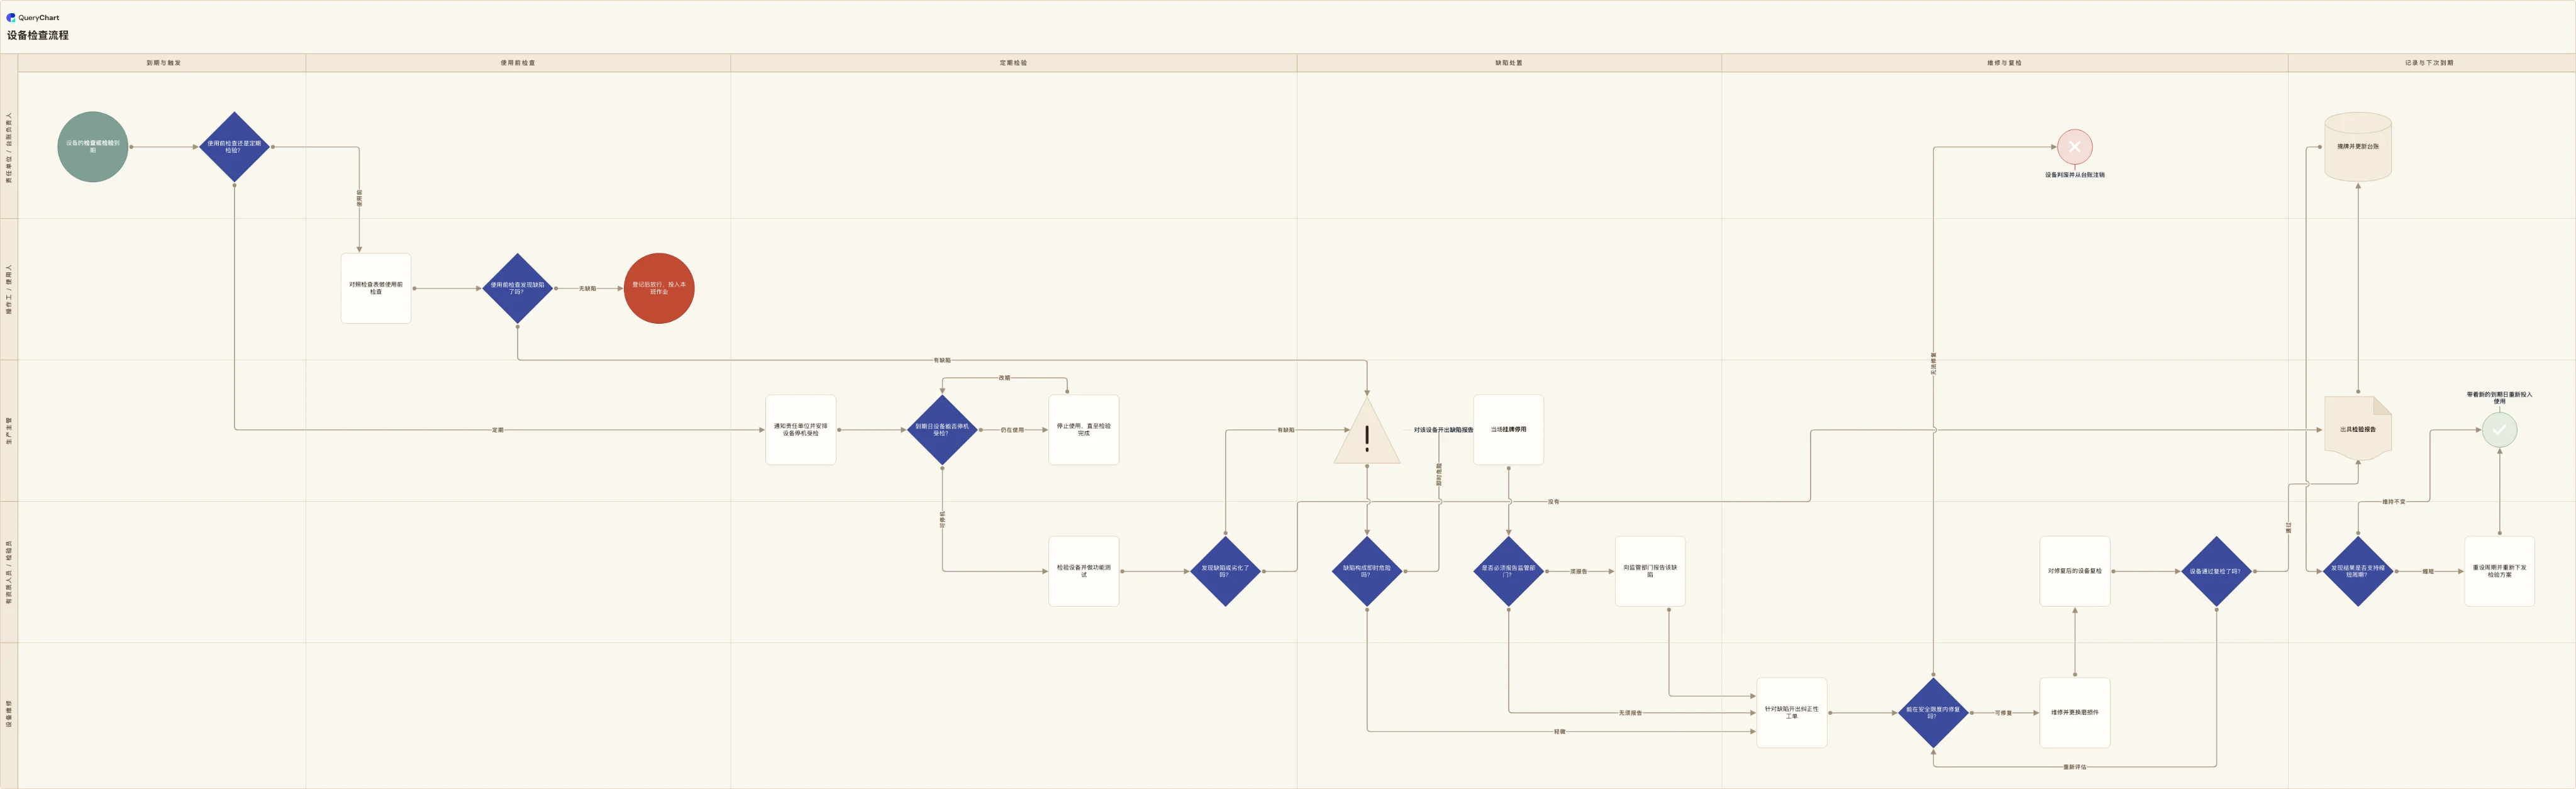The image size is (2576, 789).
Task: Click the QueryChart logo icon
Action: click(11, 17)
